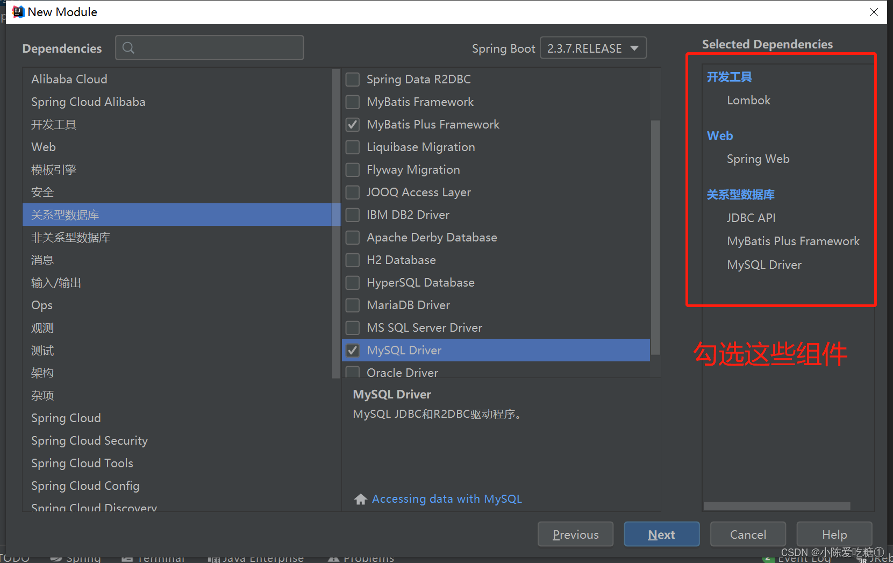Viewport: 893px width, 563px height.
Task: Enable Spring Data R2DBC checkbox
Action: pos(353,80)
